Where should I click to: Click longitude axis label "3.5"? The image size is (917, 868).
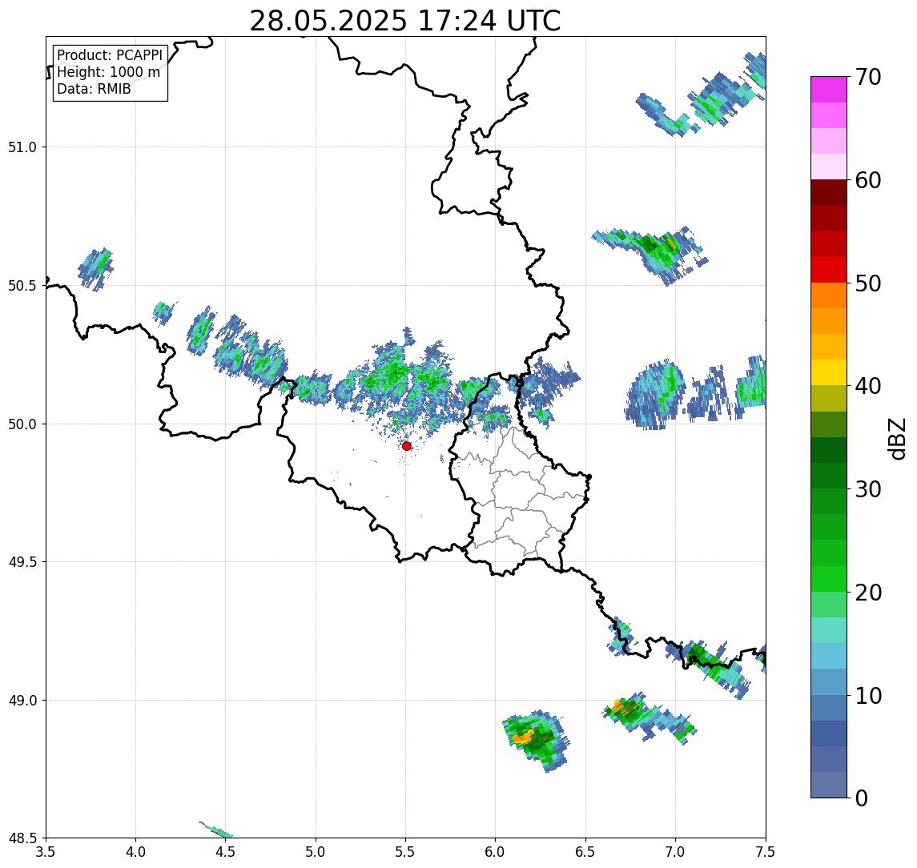[x=46, y=851]
